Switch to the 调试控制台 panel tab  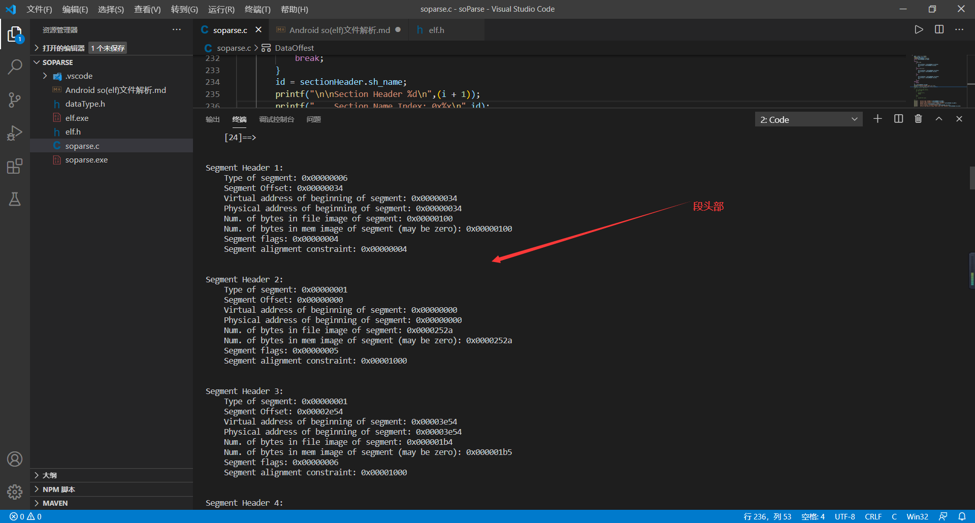click(277, 119)
